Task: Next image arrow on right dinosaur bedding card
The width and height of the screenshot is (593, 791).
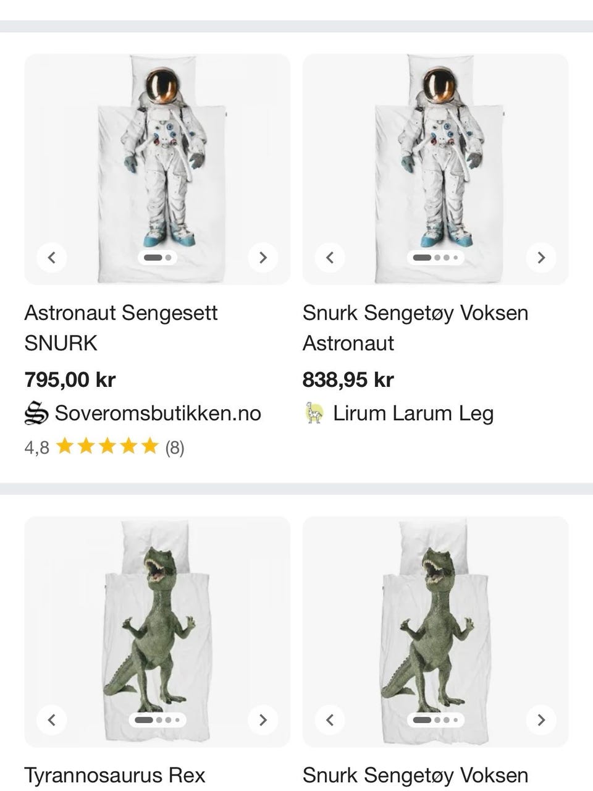Action: click(x=541, y=719)
